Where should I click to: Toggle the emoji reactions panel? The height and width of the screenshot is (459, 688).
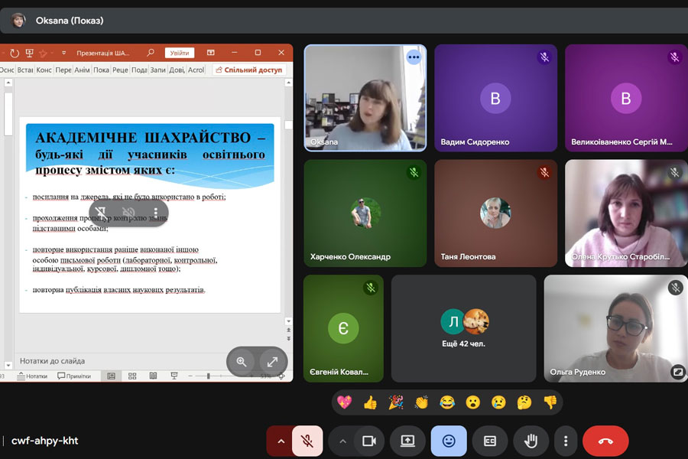coord(449,441)
